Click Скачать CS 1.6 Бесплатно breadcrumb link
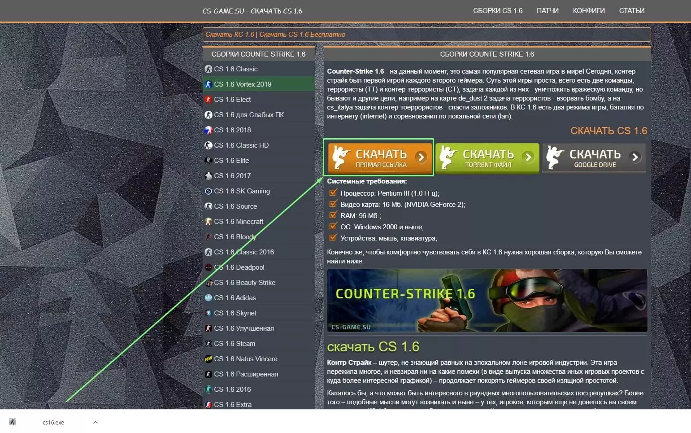691x433 pixels. click(302, 35)
